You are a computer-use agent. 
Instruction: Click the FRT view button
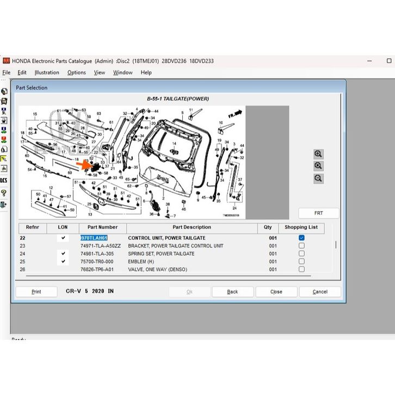point(318,213)
